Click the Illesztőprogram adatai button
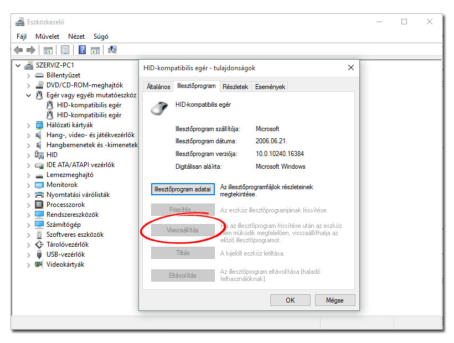 183,189
